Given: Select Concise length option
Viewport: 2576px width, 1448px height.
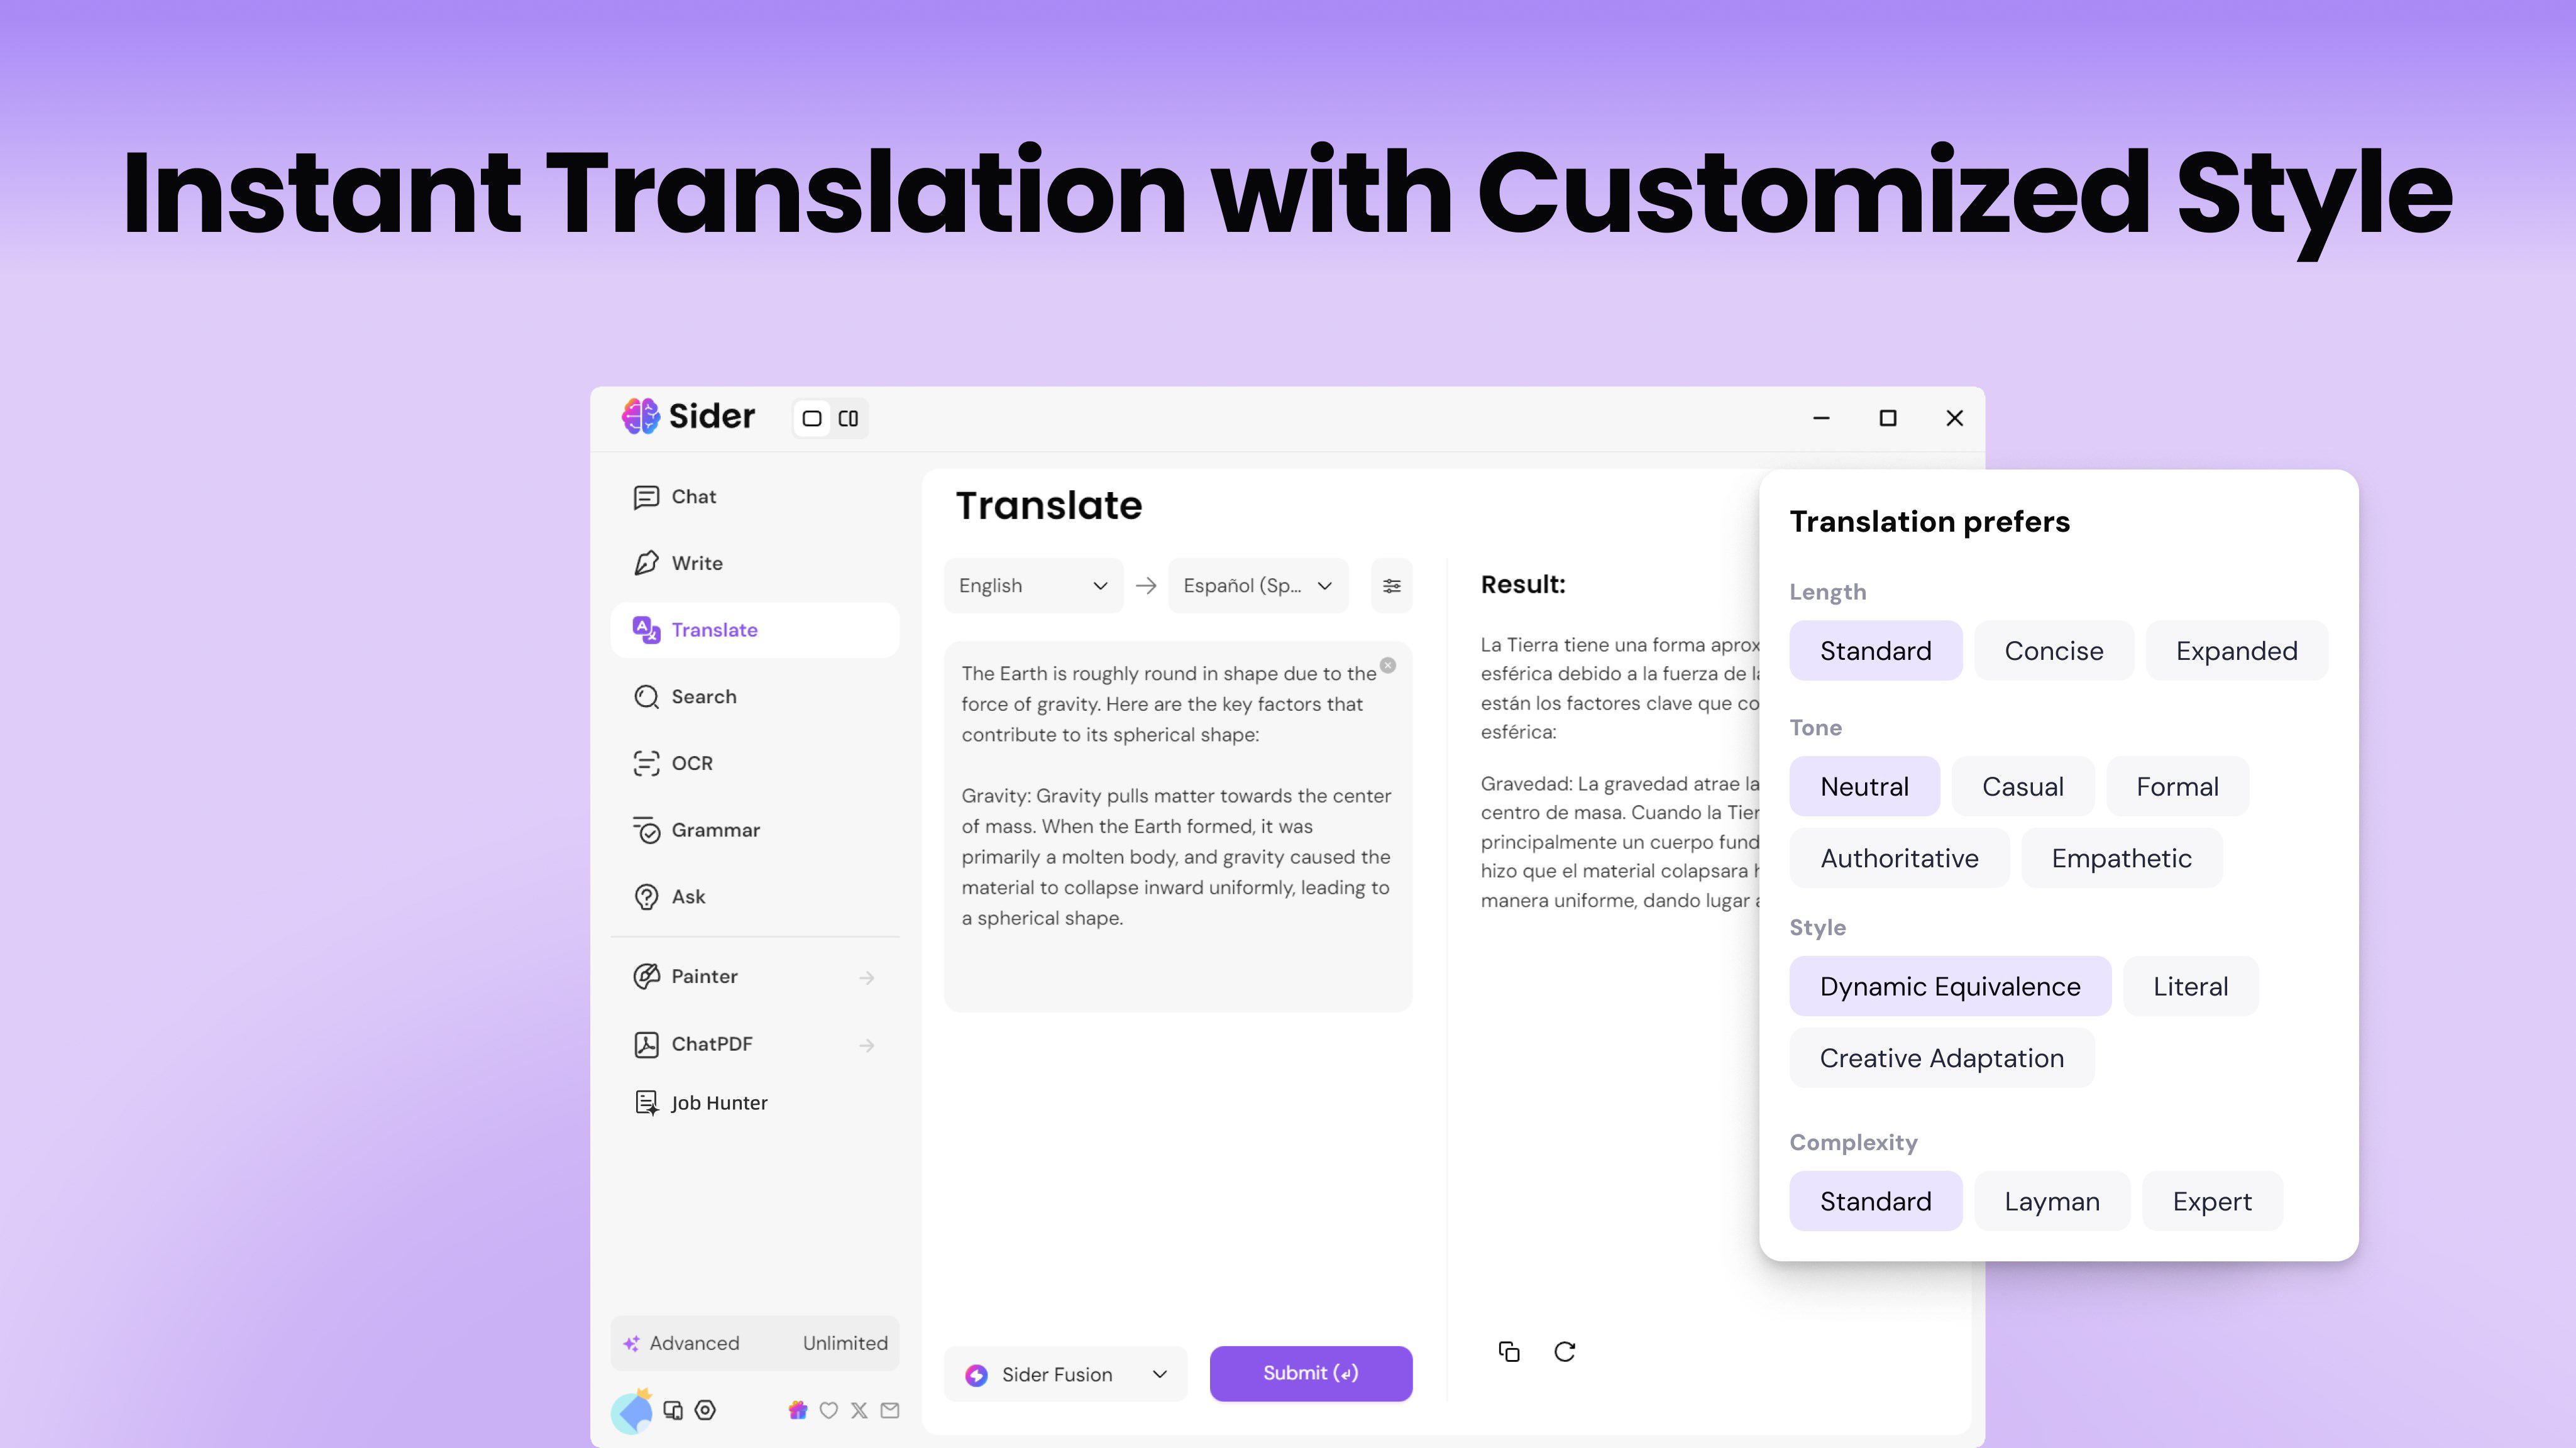Looking at the screenshot, I should (2054, 651).
